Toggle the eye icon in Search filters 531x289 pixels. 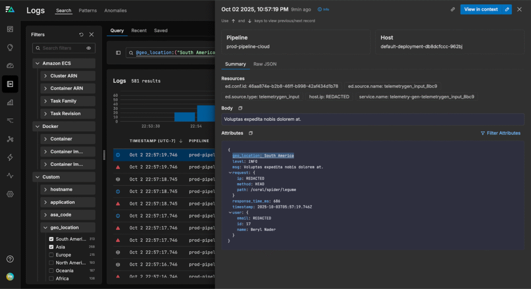[89, 48]
